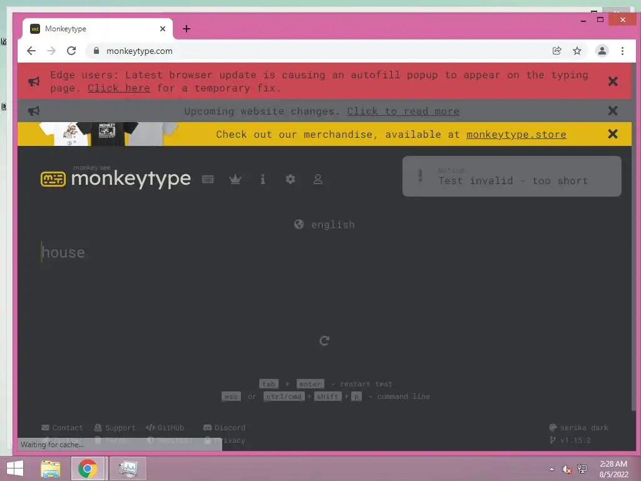Click the gray banner megaphone icon
This screenshot has height=481, width=641.
point(34,111)
